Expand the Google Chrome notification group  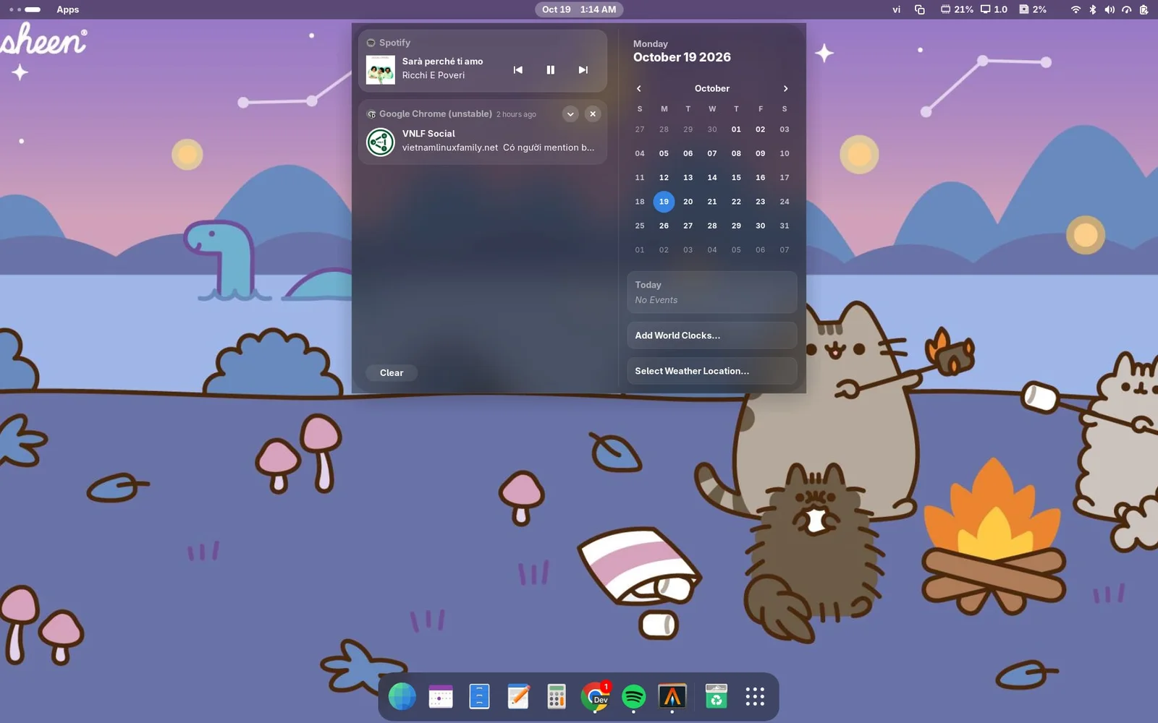tap(570, 114)
